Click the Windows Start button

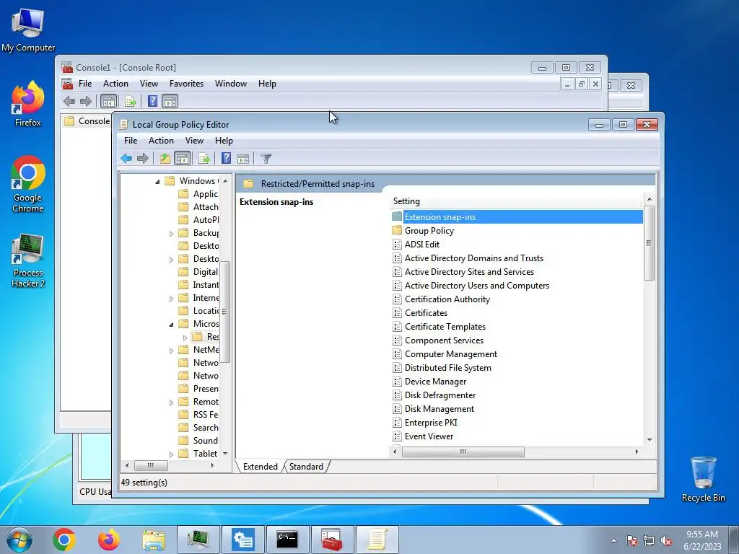coord(19,540)
